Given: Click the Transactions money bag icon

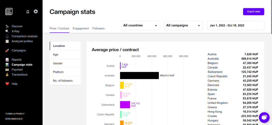Looking at the screenshot, I should 7,75.
